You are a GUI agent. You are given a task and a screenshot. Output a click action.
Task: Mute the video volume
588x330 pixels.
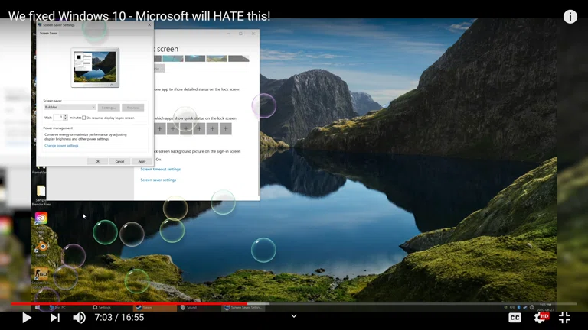click(x=79, y=317)
